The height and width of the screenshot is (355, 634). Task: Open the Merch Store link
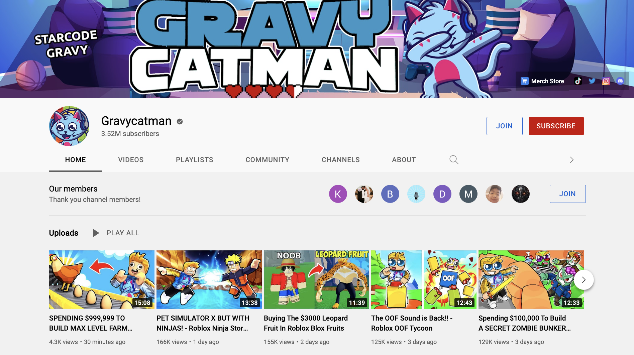[x=542, y=81]
